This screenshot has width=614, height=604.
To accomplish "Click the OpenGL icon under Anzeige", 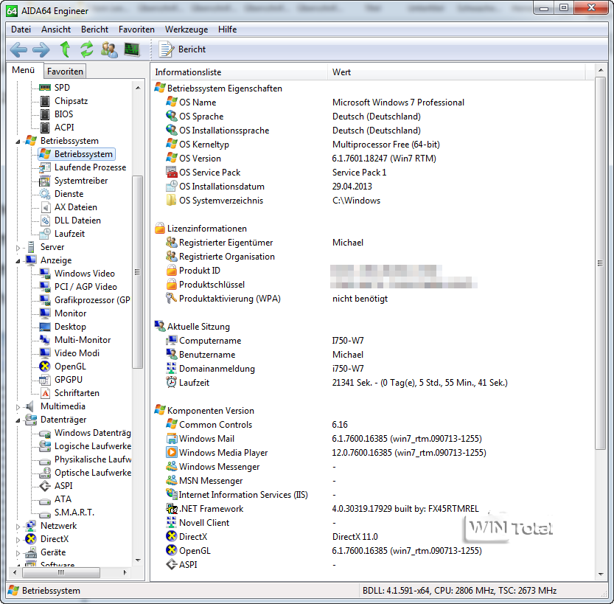I will tap(46, 367).
